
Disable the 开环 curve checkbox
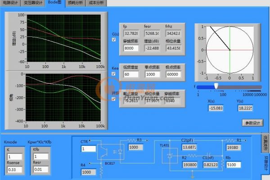pyautogui.click(x=113, y=99)
